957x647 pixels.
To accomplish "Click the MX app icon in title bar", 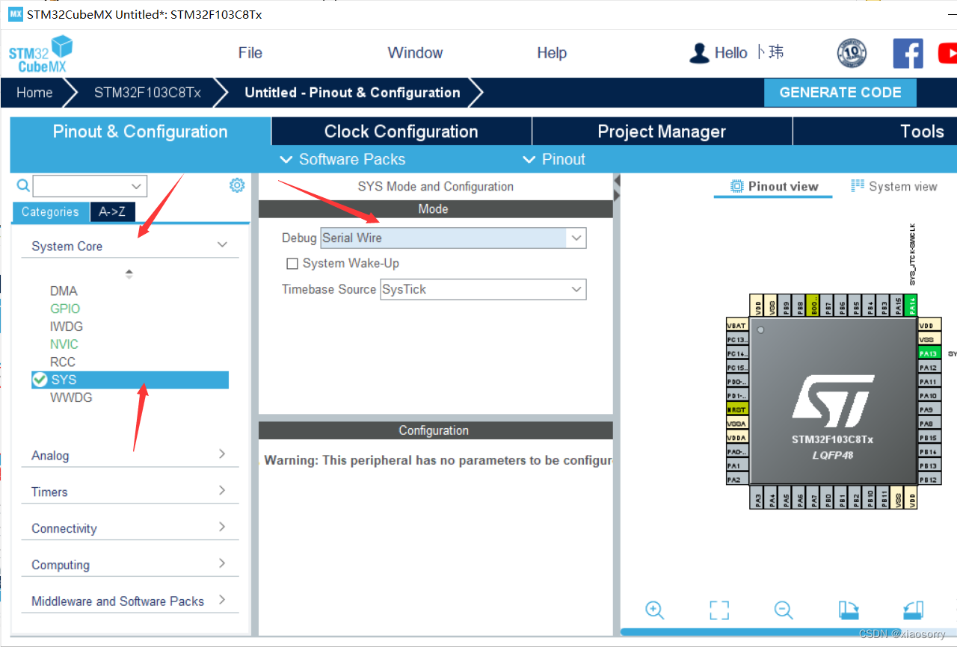I will [x=15, y=14].
